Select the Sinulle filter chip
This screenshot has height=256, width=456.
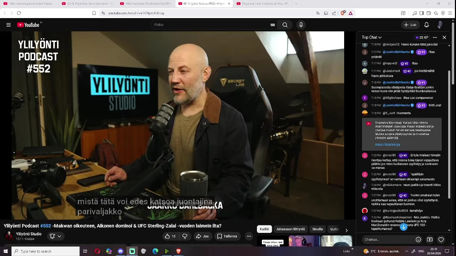click(317, 229)
